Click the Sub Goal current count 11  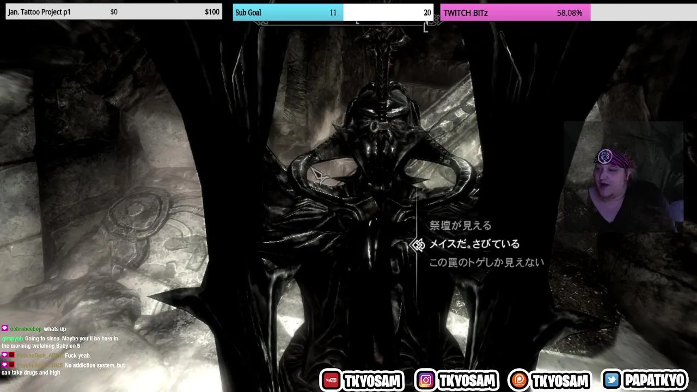click(x=333, y=13)
